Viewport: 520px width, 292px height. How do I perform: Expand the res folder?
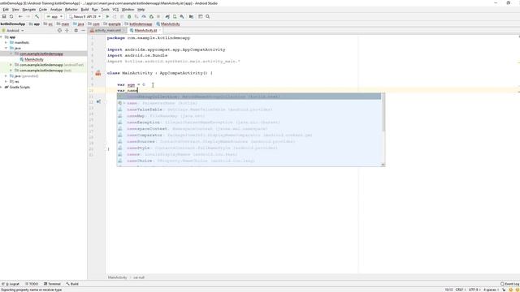tap(6, 81)
